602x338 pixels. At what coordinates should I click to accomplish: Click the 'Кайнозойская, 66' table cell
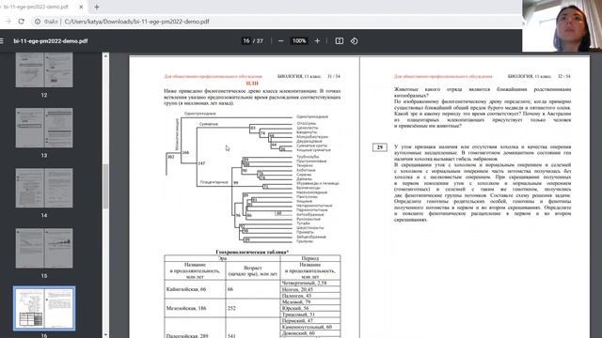pyautogui.click(x=195, y=289)
